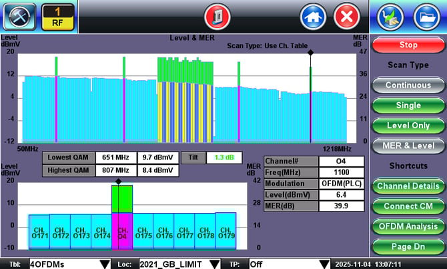This screenshot has width=447, height=269.
Task: Open the tools wrench menu icon
Action: [x=18, y=15]
